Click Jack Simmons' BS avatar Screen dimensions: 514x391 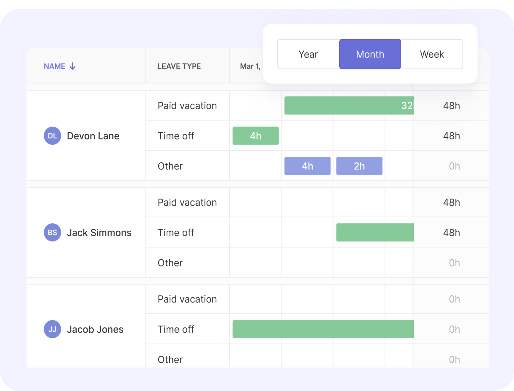(x=52, y=232)
